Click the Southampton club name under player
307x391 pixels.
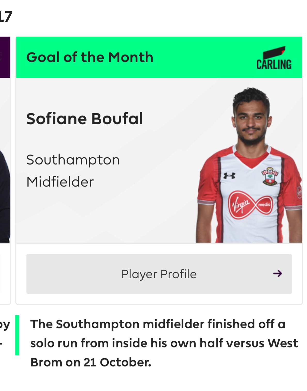pyautogui.click(x=73, y=160)
